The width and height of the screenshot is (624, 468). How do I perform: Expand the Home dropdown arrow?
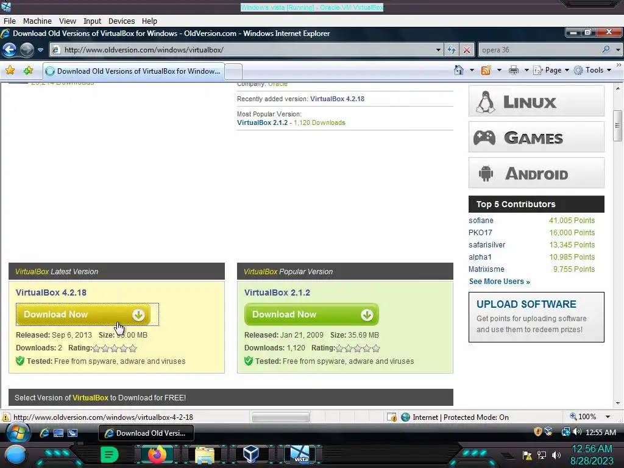pos(472,71)
